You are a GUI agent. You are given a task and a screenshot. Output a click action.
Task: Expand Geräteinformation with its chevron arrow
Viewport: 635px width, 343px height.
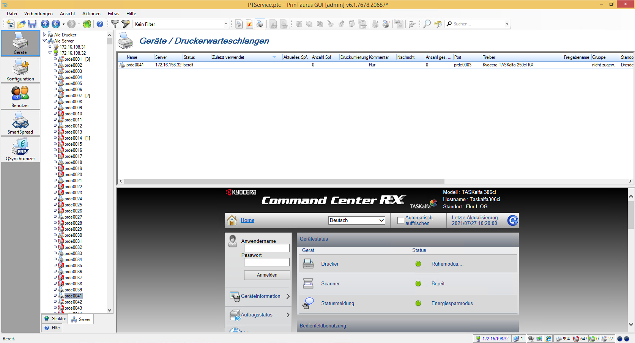288,296
